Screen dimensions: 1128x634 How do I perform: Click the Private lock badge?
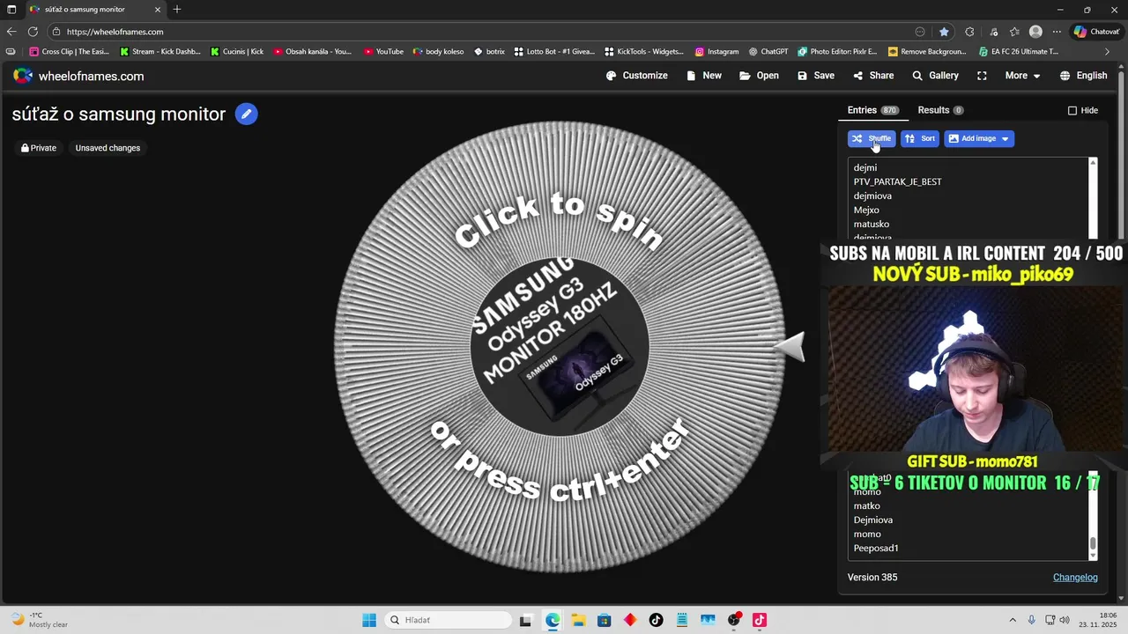click(39, 148)
